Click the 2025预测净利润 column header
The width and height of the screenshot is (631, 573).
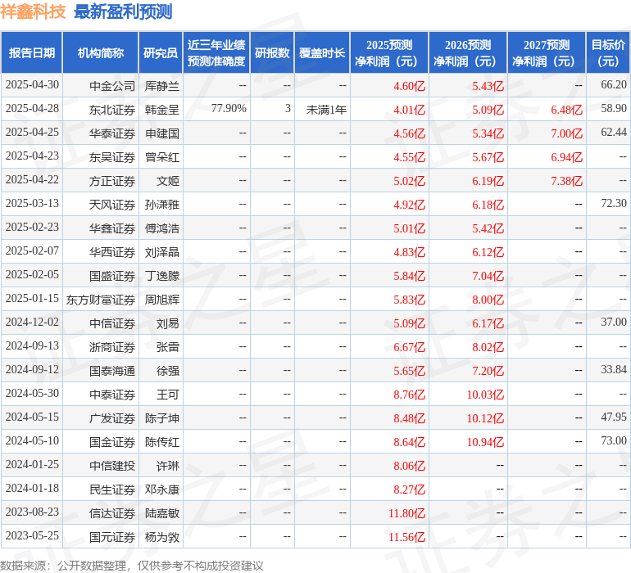pos(389,52)
